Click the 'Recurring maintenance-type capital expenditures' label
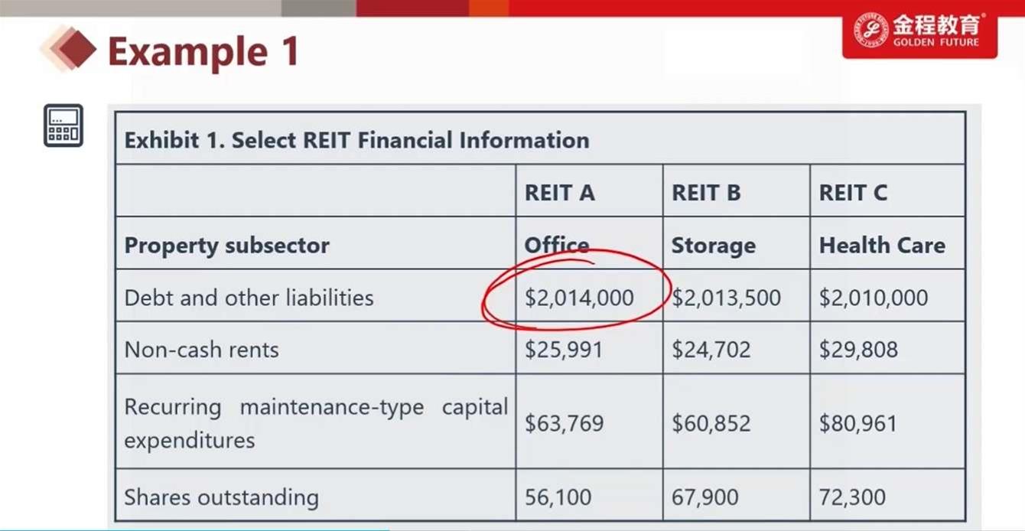The width and height of the screenshot is (1025, 531). click(x=315, y=423)
